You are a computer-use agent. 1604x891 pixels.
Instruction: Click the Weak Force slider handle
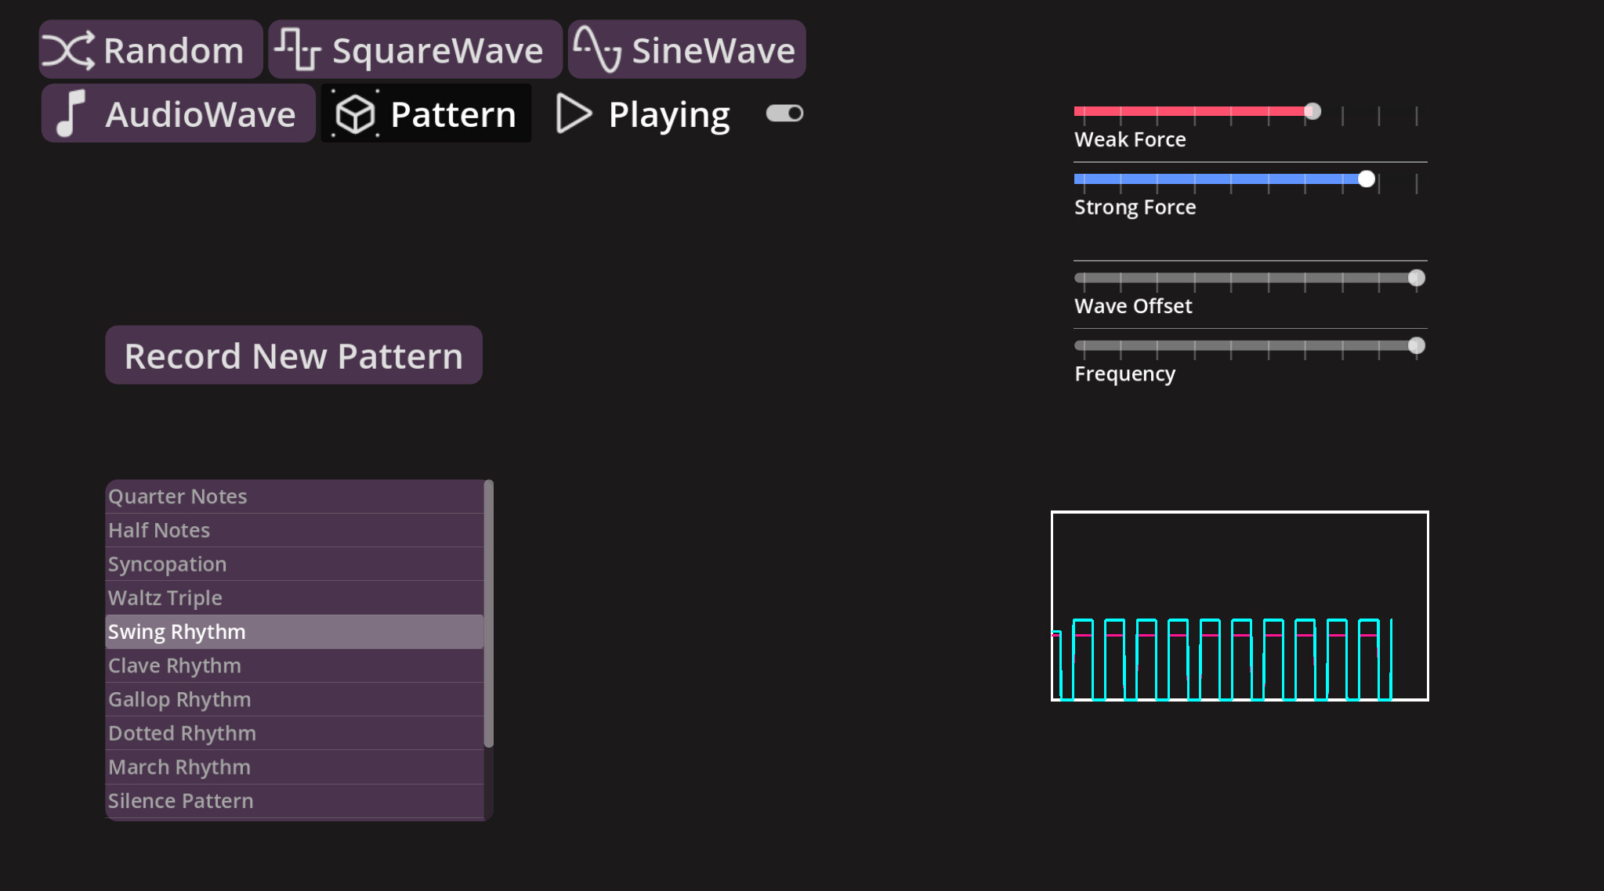coord(1313,110)
